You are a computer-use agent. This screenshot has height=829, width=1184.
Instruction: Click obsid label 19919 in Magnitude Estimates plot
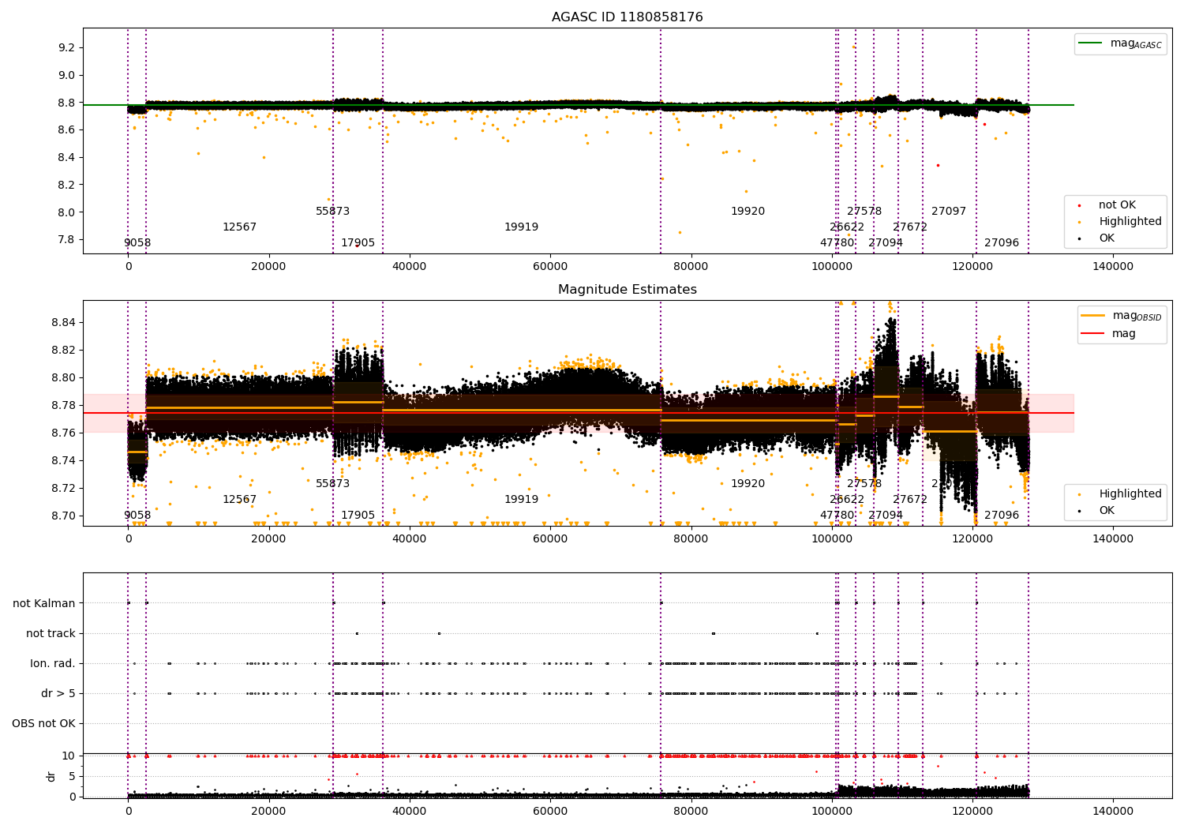click(521, 500)
